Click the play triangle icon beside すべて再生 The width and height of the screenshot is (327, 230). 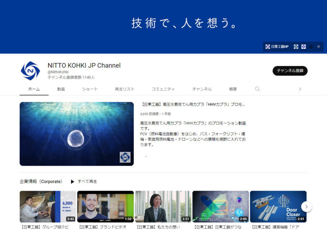(x=73, y=181)
